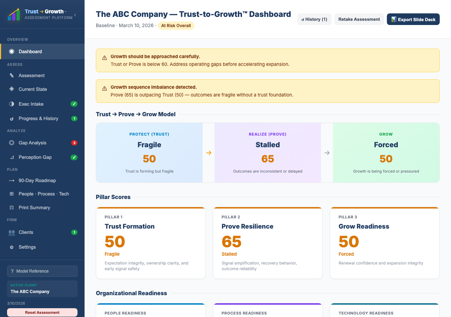Screen dimensions: 451x317
Task: Open People · Process · Tech grid icon
Action: click(12, 194)
